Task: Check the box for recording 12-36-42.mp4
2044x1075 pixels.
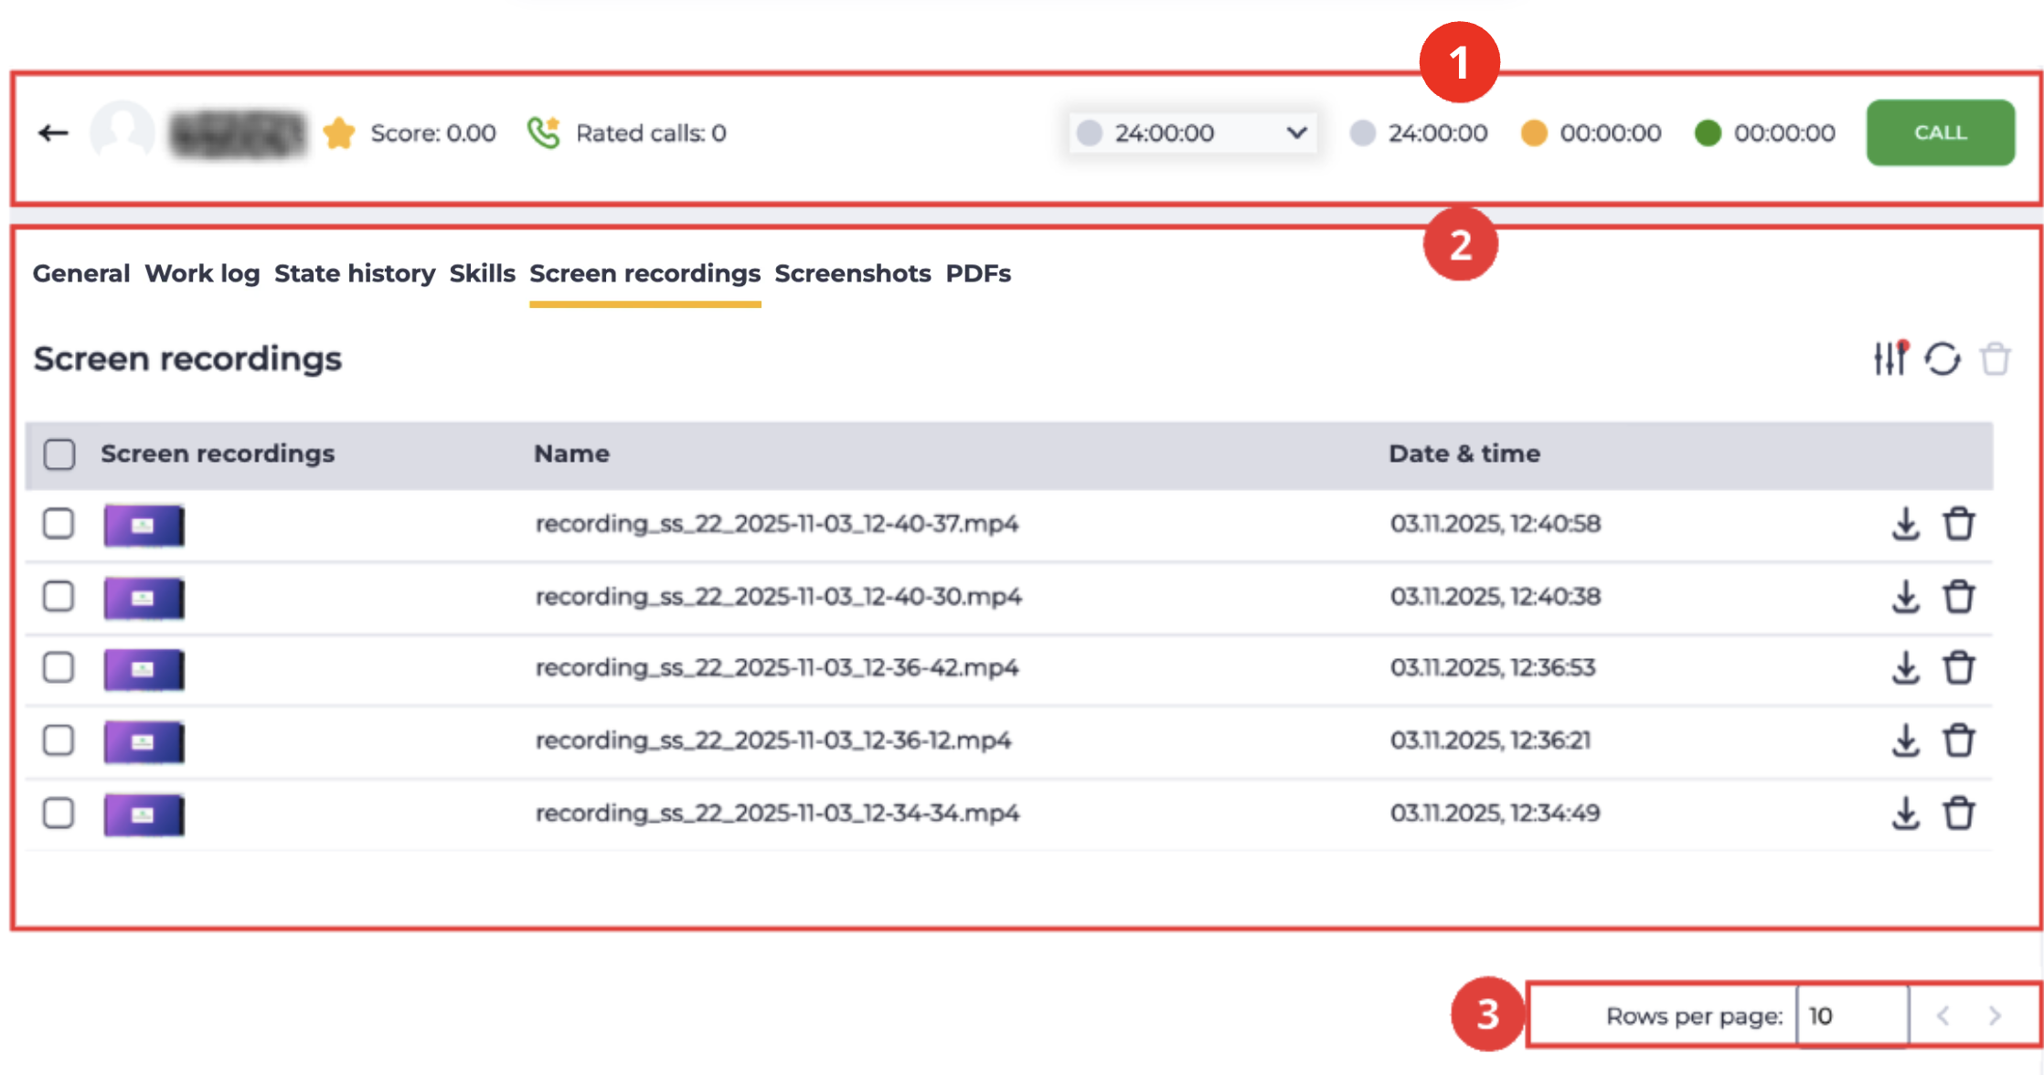Action: pyautogui.click(x=59, y=667)
